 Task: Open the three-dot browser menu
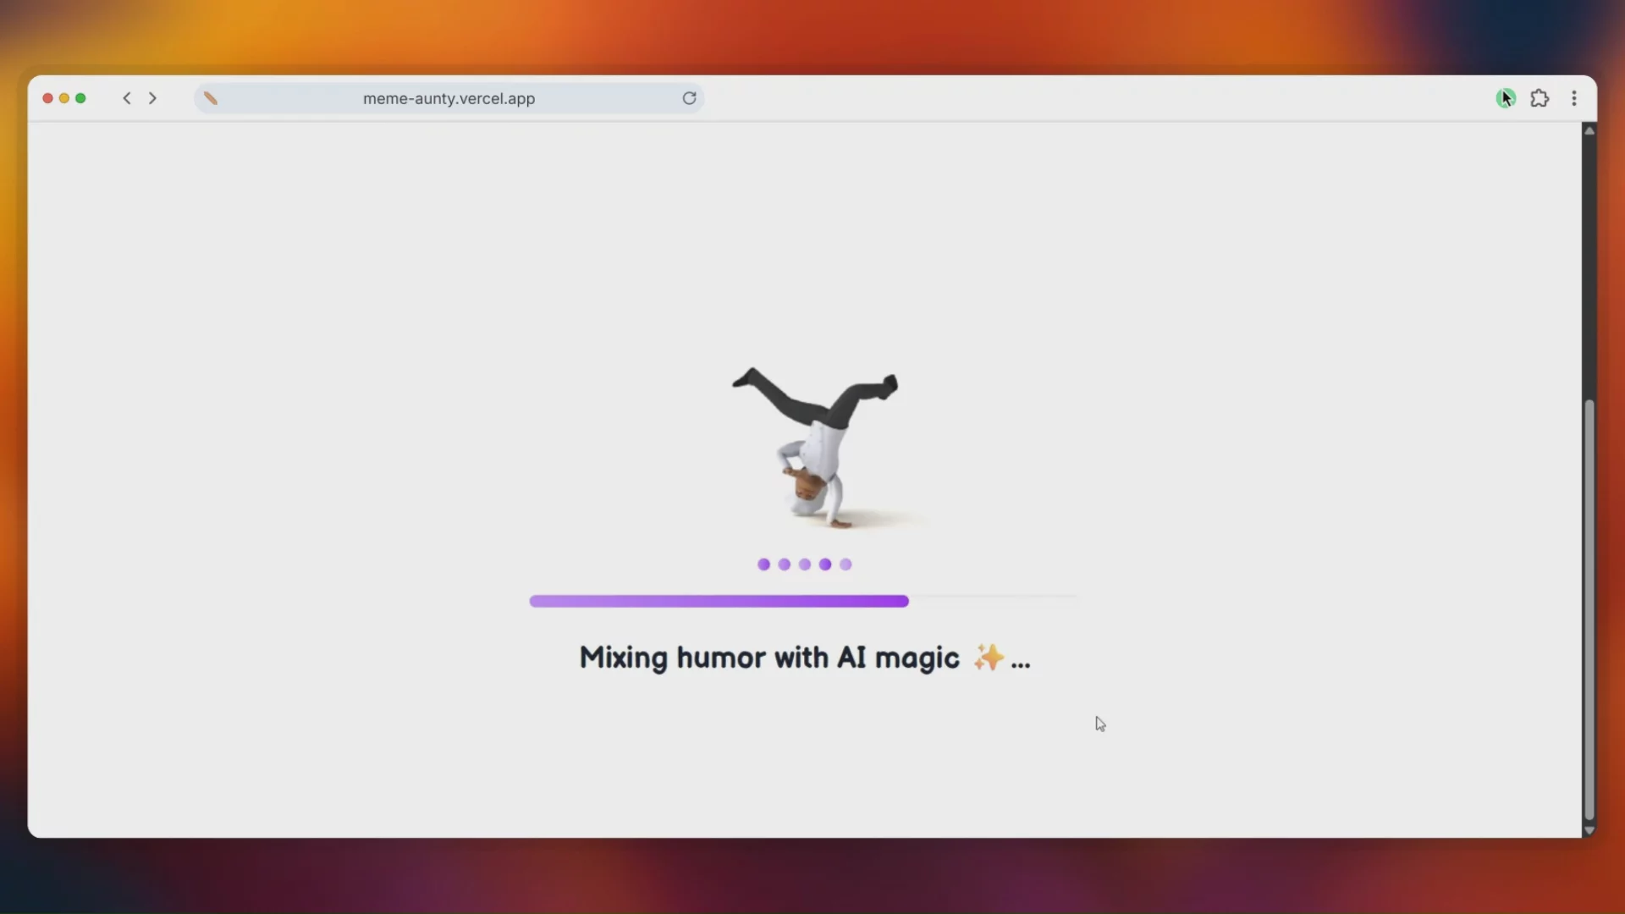[x=1574, y=98]
